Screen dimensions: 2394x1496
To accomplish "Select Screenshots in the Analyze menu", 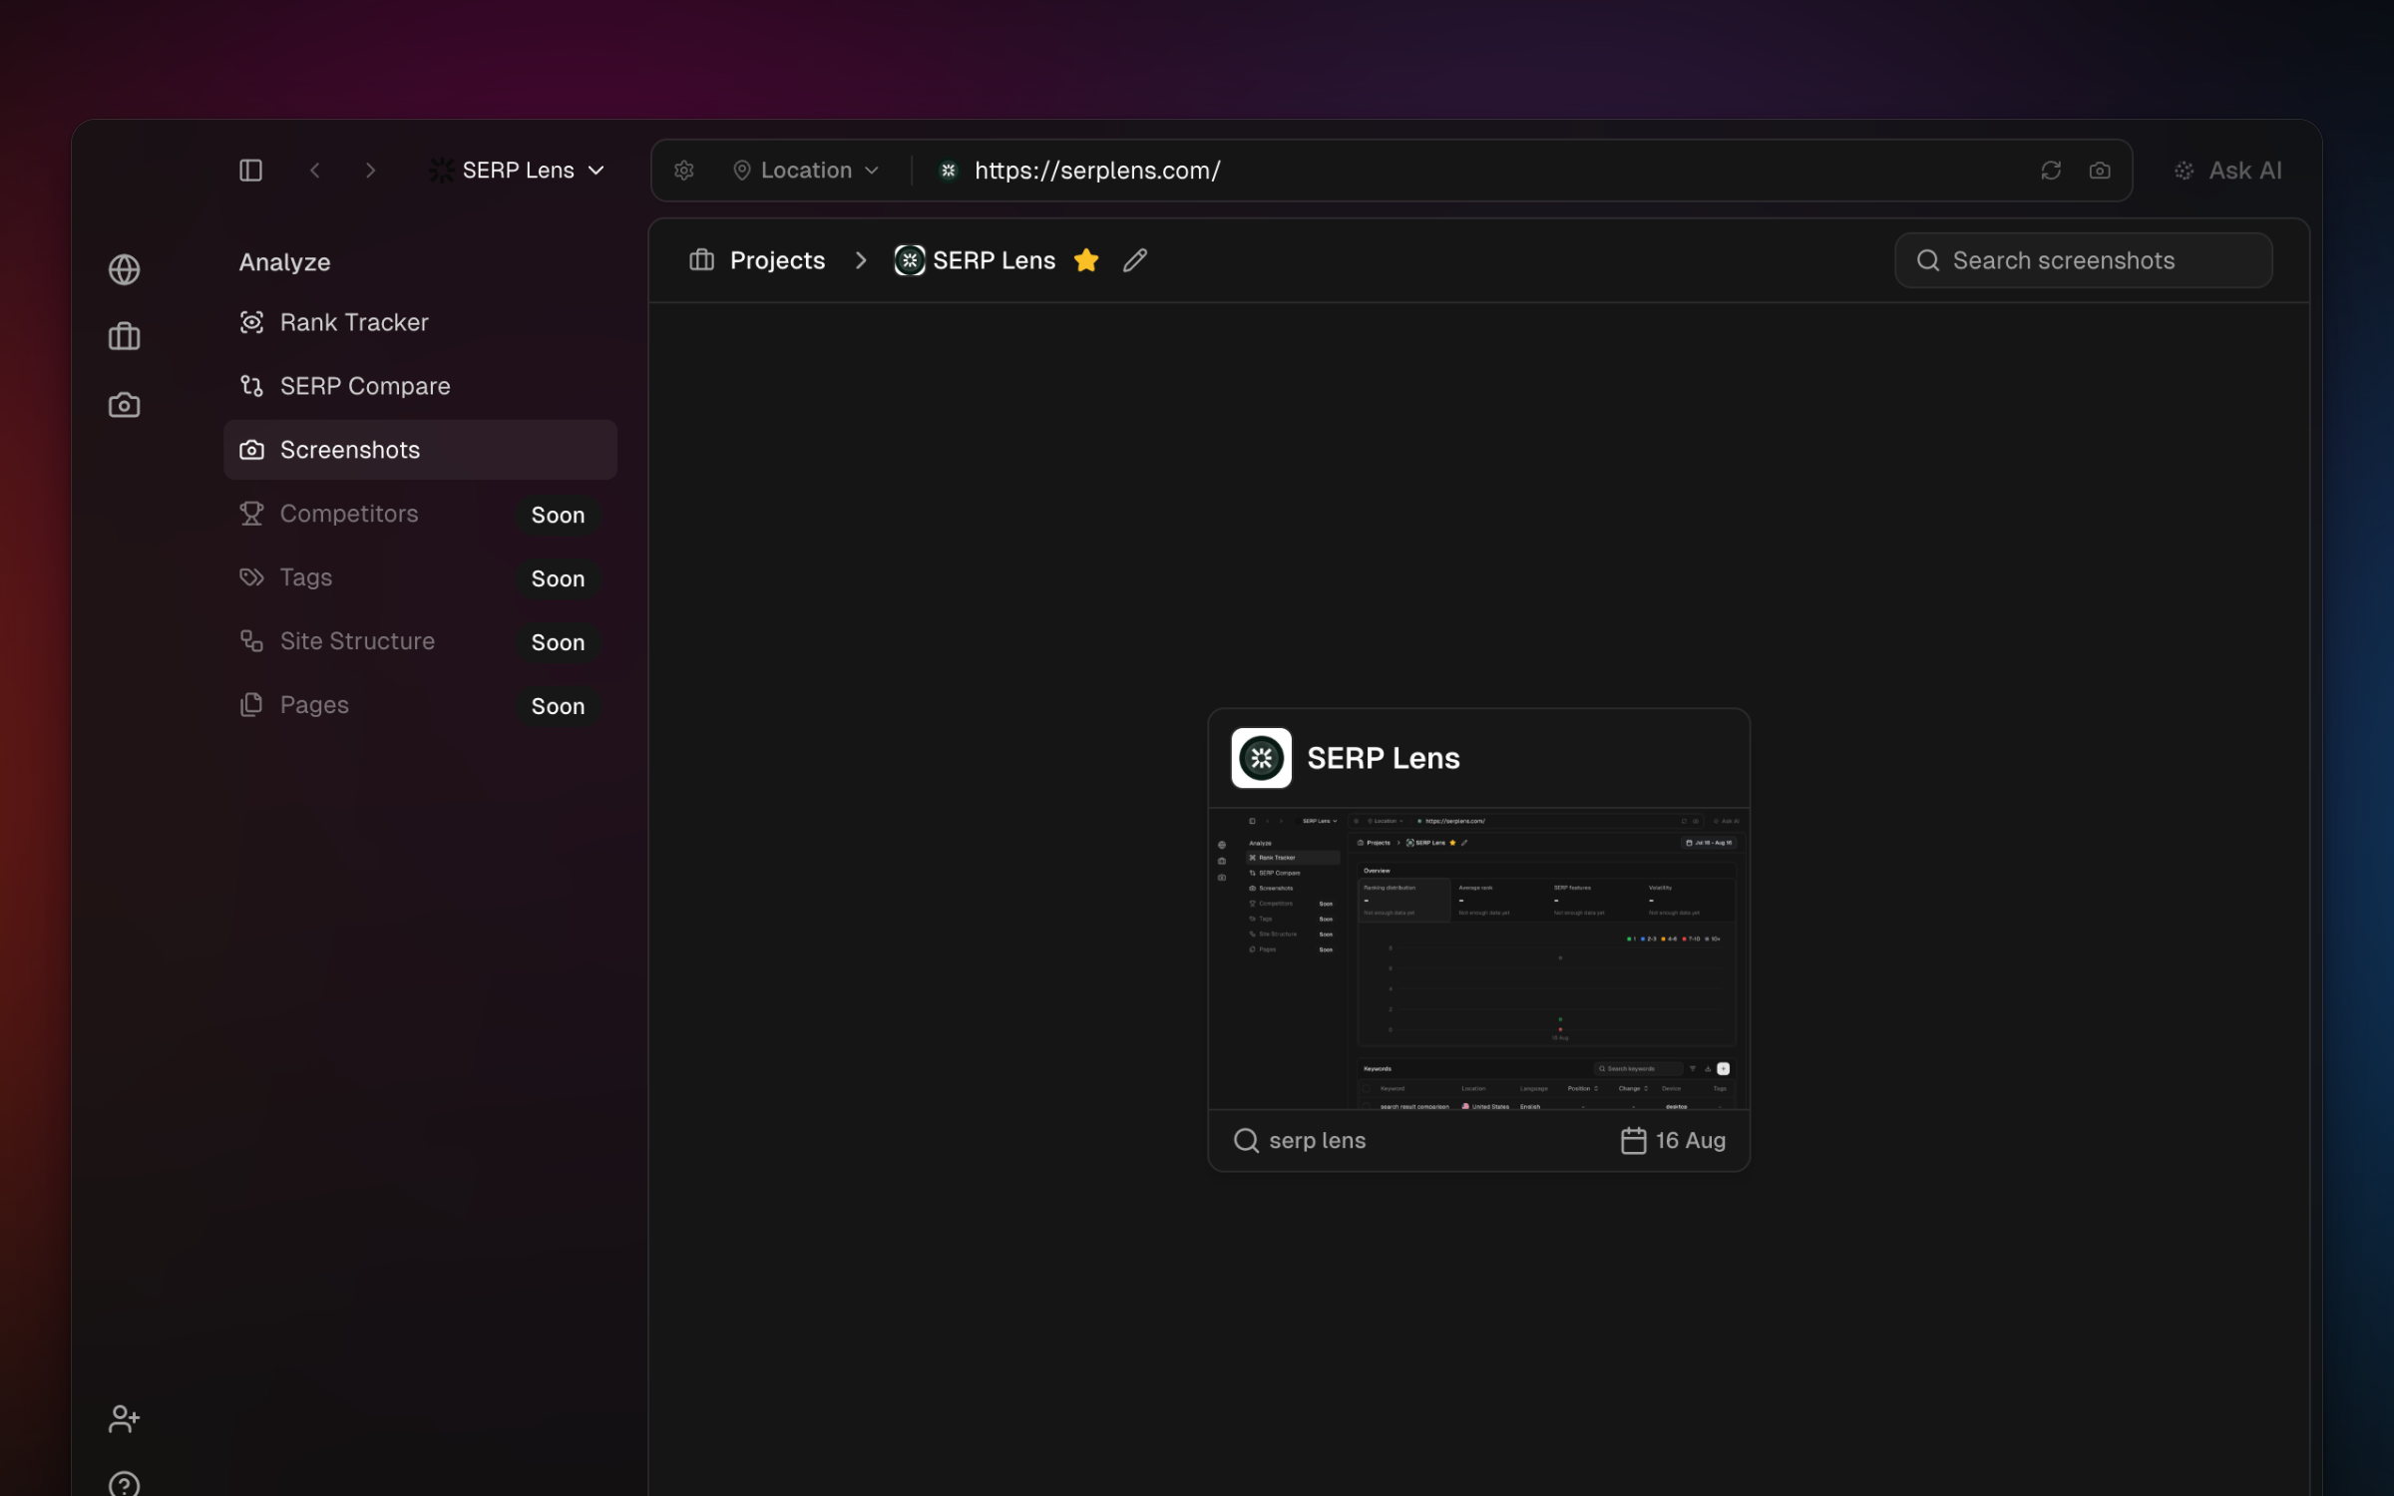I will click(x=420, y=450).
